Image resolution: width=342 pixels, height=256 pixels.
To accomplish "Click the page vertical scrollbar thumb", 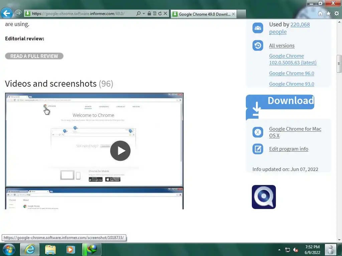I will (339, 64).
